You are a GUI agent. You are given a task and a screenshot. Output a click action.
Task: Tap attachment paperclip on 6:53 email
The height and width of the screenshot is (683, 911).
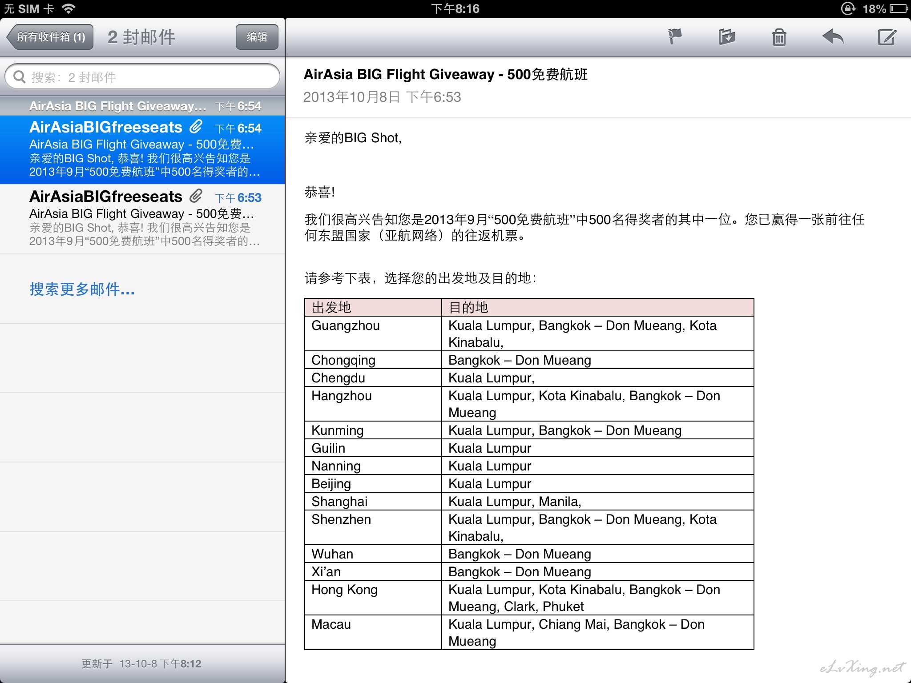[x=196, y=196]
